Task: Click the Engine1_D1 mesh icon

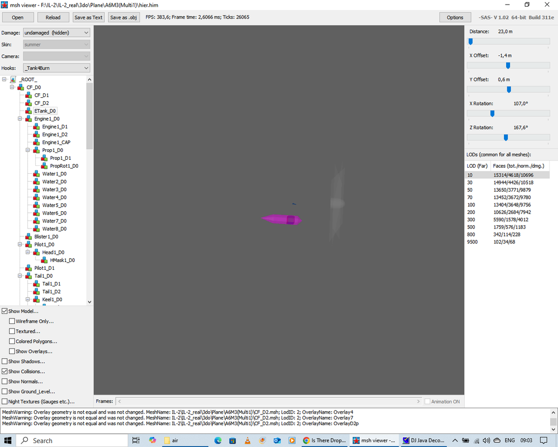Action: point(37,126)
